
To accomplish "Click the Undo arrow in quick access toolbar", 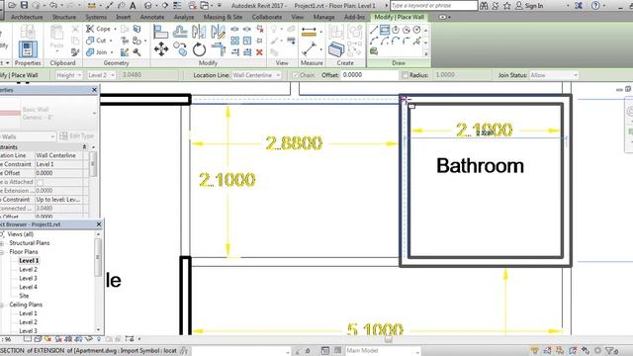I will point(52,5).
